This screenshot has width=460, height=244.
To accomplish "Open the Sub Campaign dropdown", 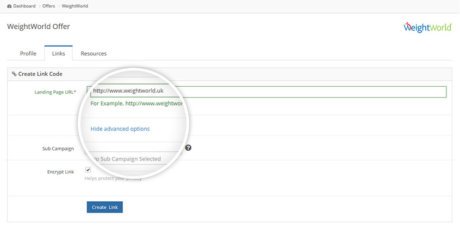I will 133,158.
